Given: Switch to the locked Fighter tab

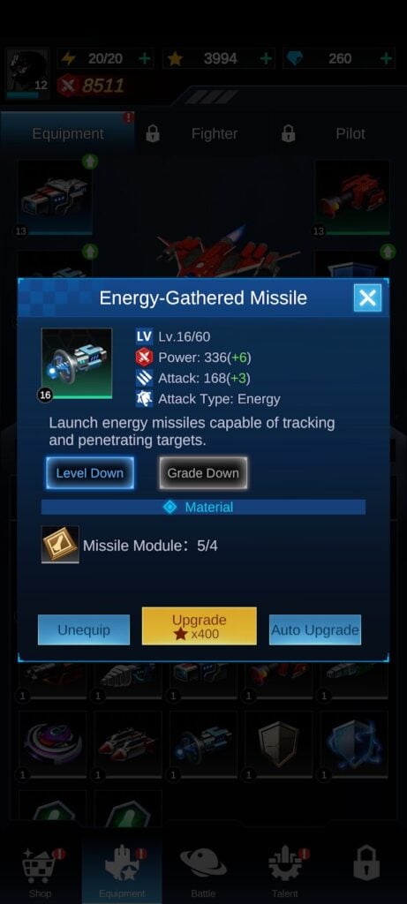Looking at the screenshot, I should pos(215,134).
